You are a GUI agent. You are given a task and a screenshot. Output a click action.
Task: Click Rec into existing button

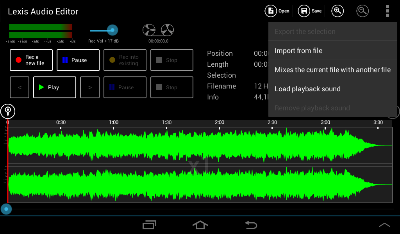coord(125,60)
